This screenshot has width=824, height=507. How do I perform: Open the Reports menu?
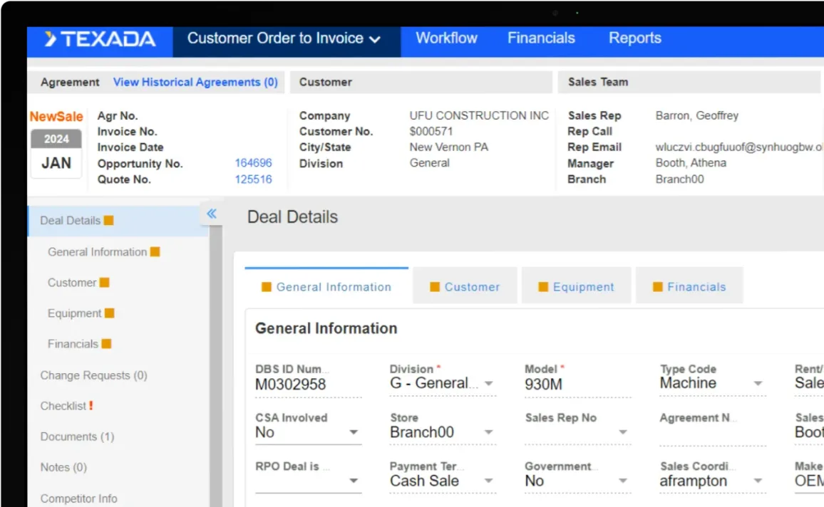[635, 38]
